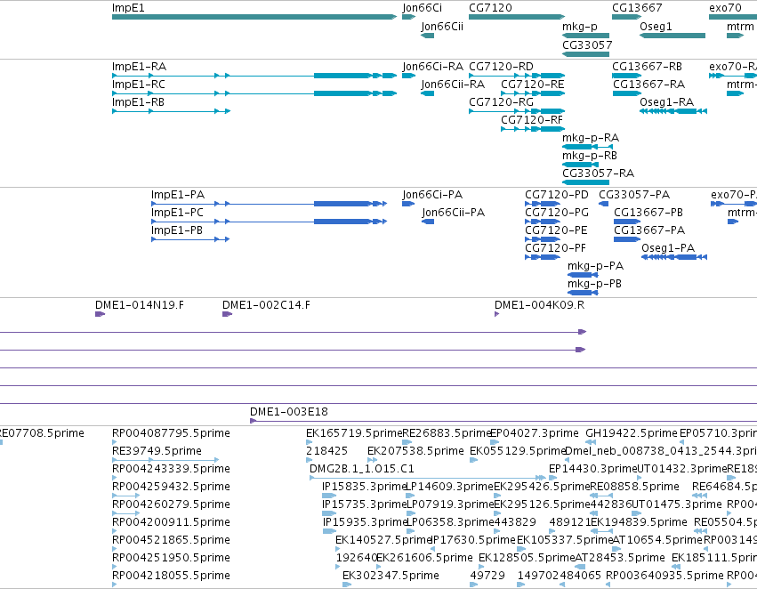Open protein Jon66Ci-PA
The height and width of the screenshot is (589, 757).
click(408, 204)
